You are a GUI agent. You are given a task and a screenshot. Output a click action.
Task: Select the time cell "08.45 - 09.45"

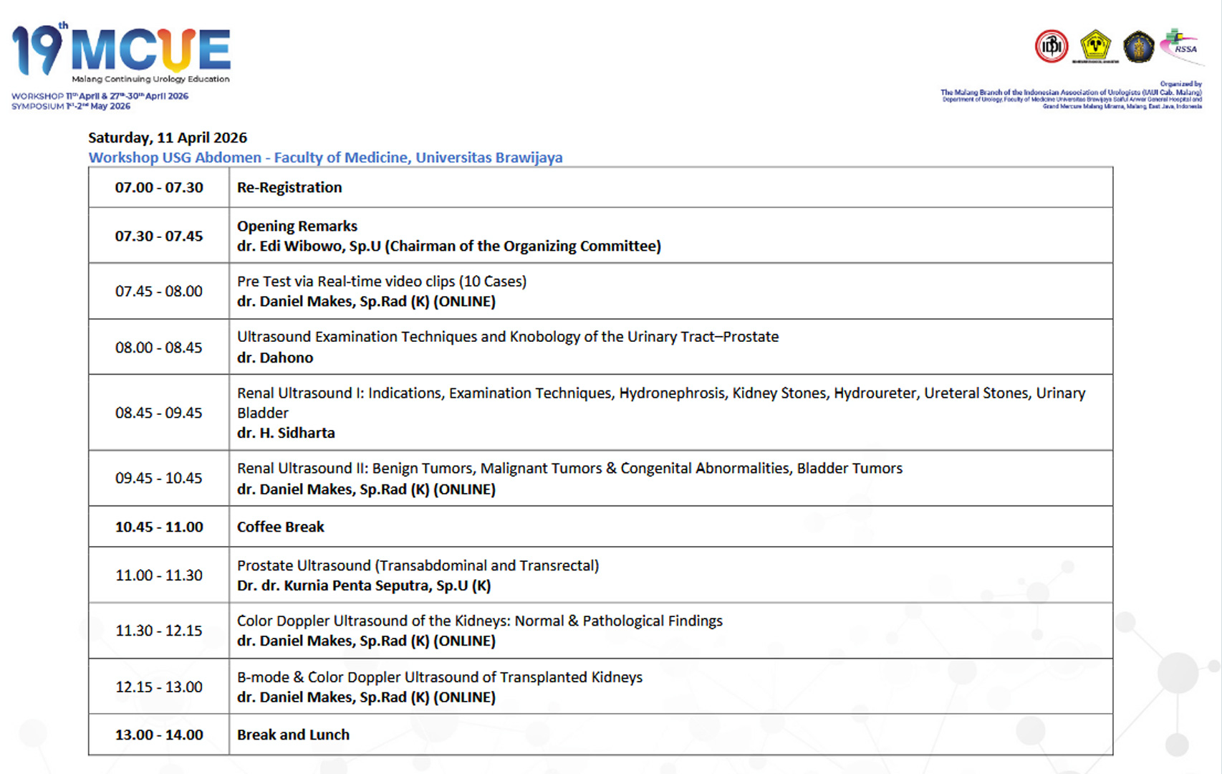[x=159, y=413]
